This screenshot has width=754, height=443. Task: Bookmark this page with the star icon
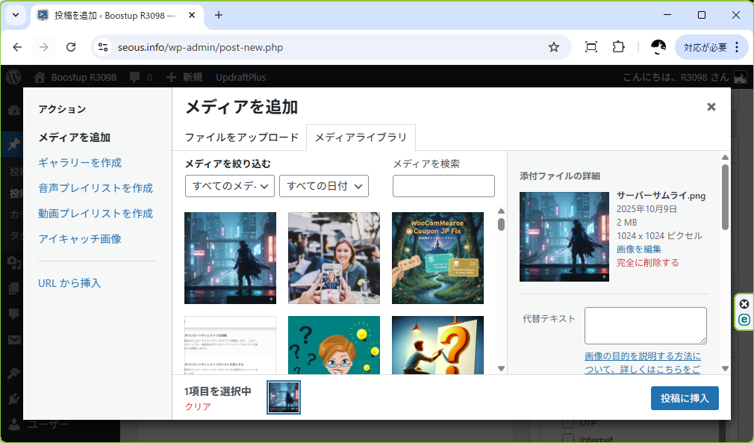[554, 47]
